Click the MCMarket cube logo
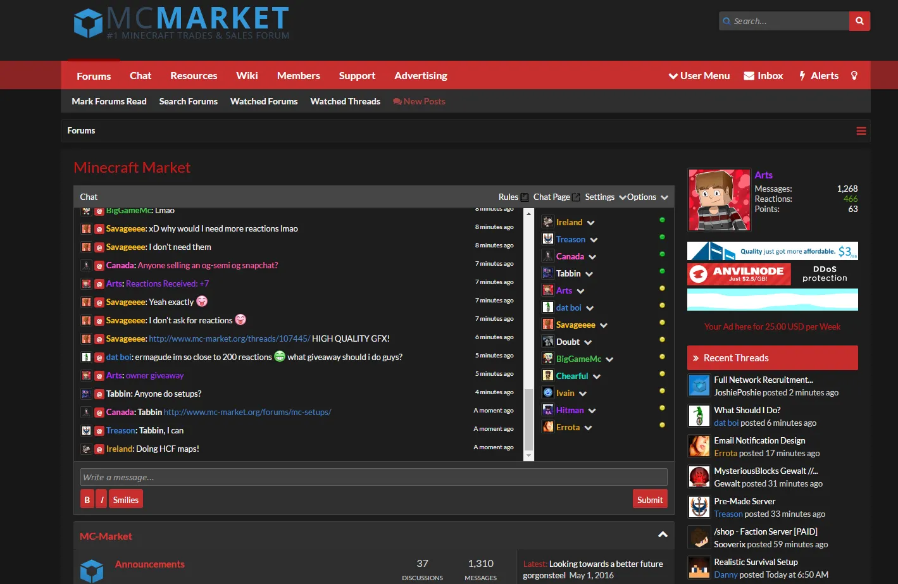 pyautogui.click(x=88, y=23)
